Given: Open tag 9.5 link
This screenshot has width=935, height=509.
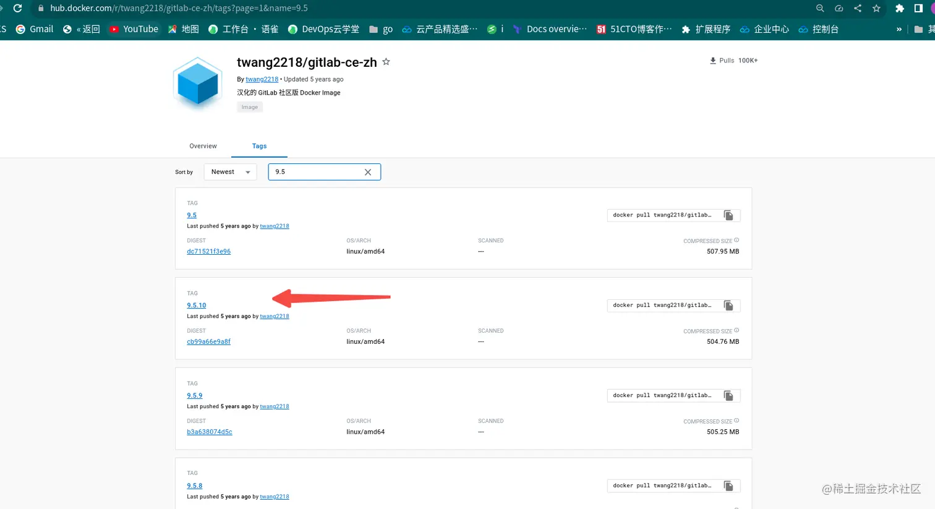Looking at the screenshot, I should 192,215.
